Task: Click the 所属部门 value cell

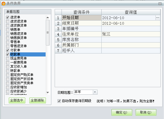Action: (131, 45)
